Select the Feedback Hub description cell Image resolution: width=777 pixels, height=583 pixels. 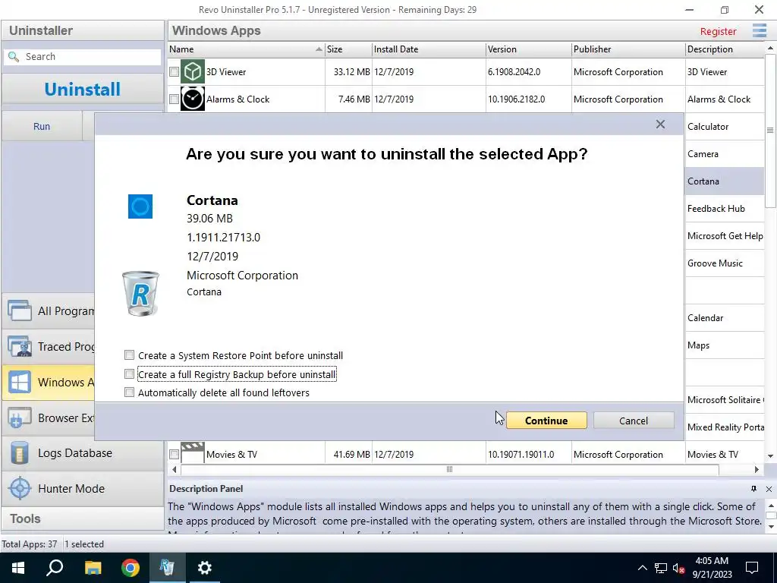point(725,208)
